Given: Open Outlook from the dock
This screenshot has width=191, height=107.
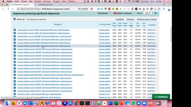Looking at the screenshot, I should coord(30,103).
